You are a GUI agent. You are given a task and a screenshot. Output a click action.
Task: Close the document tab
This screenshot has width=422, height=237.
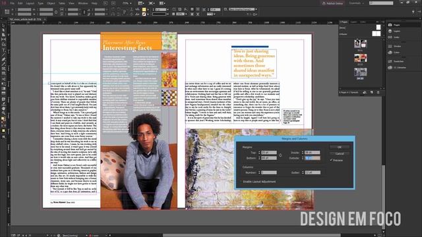click(x=45, y=19)
